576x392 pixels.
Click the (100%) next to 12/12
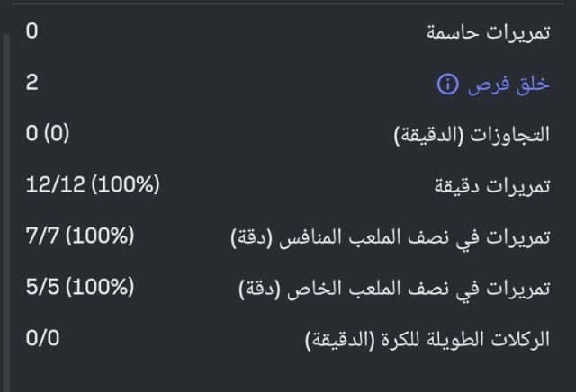[x=124, y=186]
